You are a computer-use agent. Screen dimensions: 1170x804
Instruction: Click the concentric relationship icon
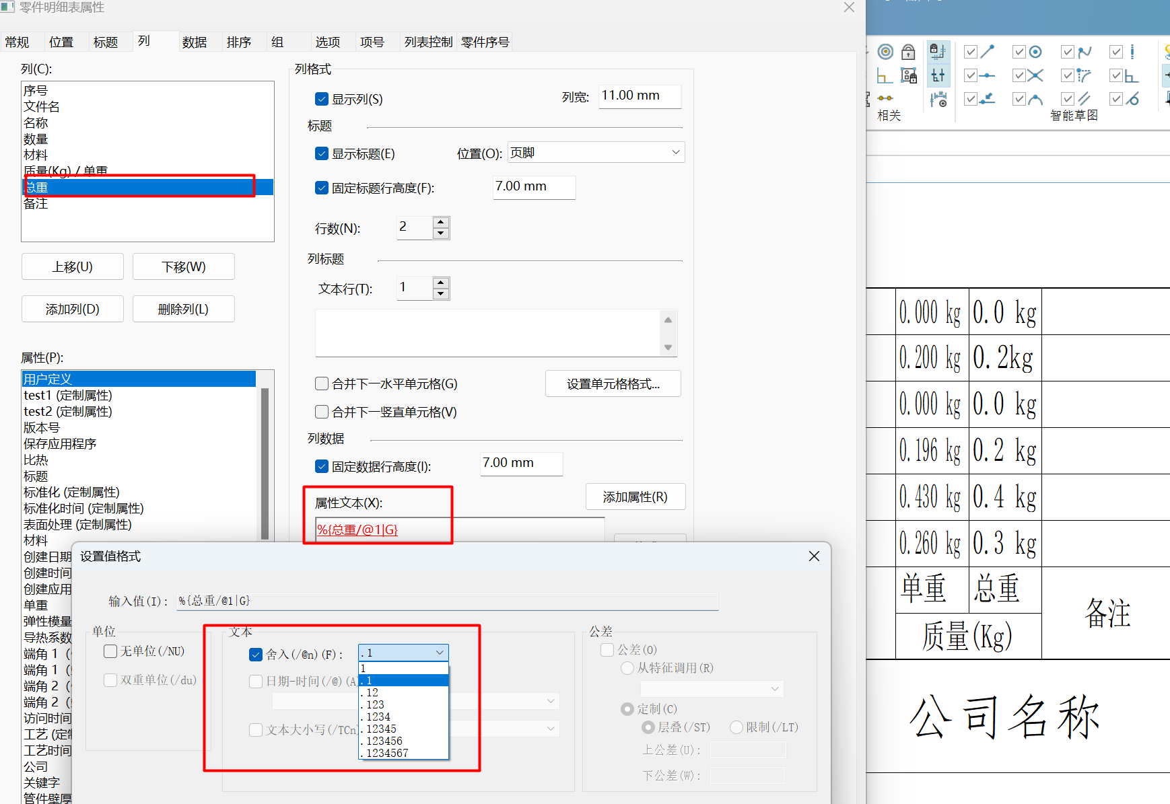pos(885,52)
